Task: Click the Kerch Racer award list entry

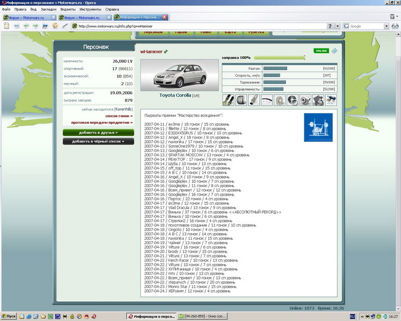Action: point(191,260)
